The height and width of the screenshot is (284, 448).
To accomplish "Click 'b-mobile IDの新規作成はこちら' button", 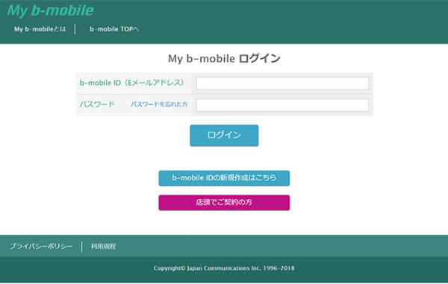I will coord(224,178).
